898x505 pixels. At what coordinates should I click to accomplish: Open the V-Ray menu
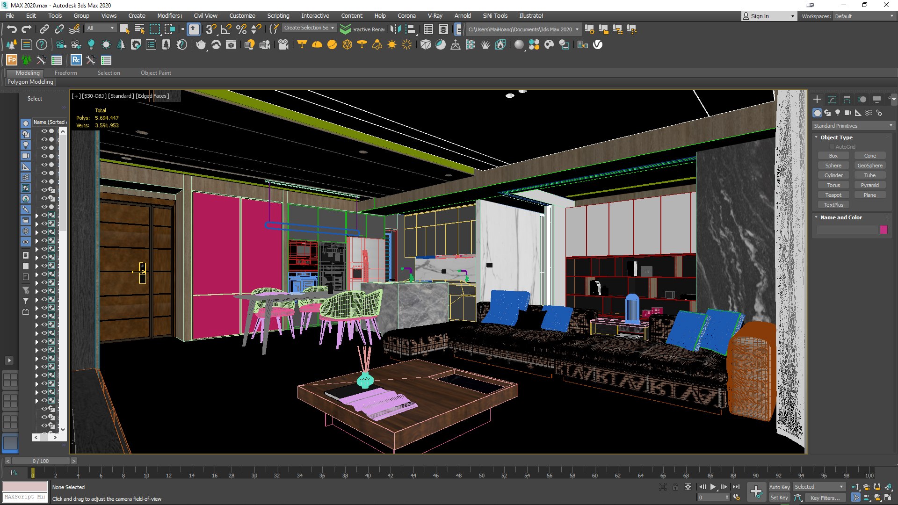(x=435, y=15)
